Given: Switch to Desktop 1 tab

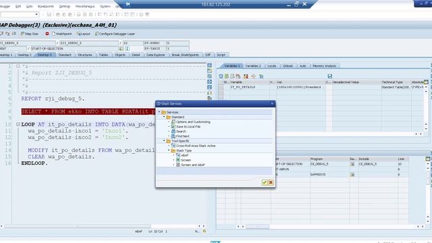Looking at the screenshot, I should click(6, 55).
